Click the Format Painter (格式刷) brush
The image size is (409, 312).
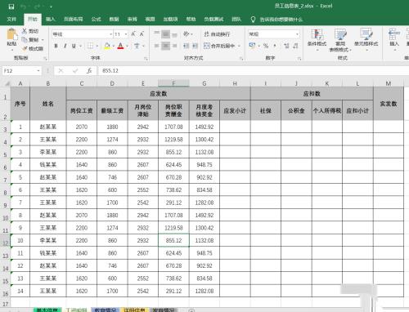[x=25, y=48]
